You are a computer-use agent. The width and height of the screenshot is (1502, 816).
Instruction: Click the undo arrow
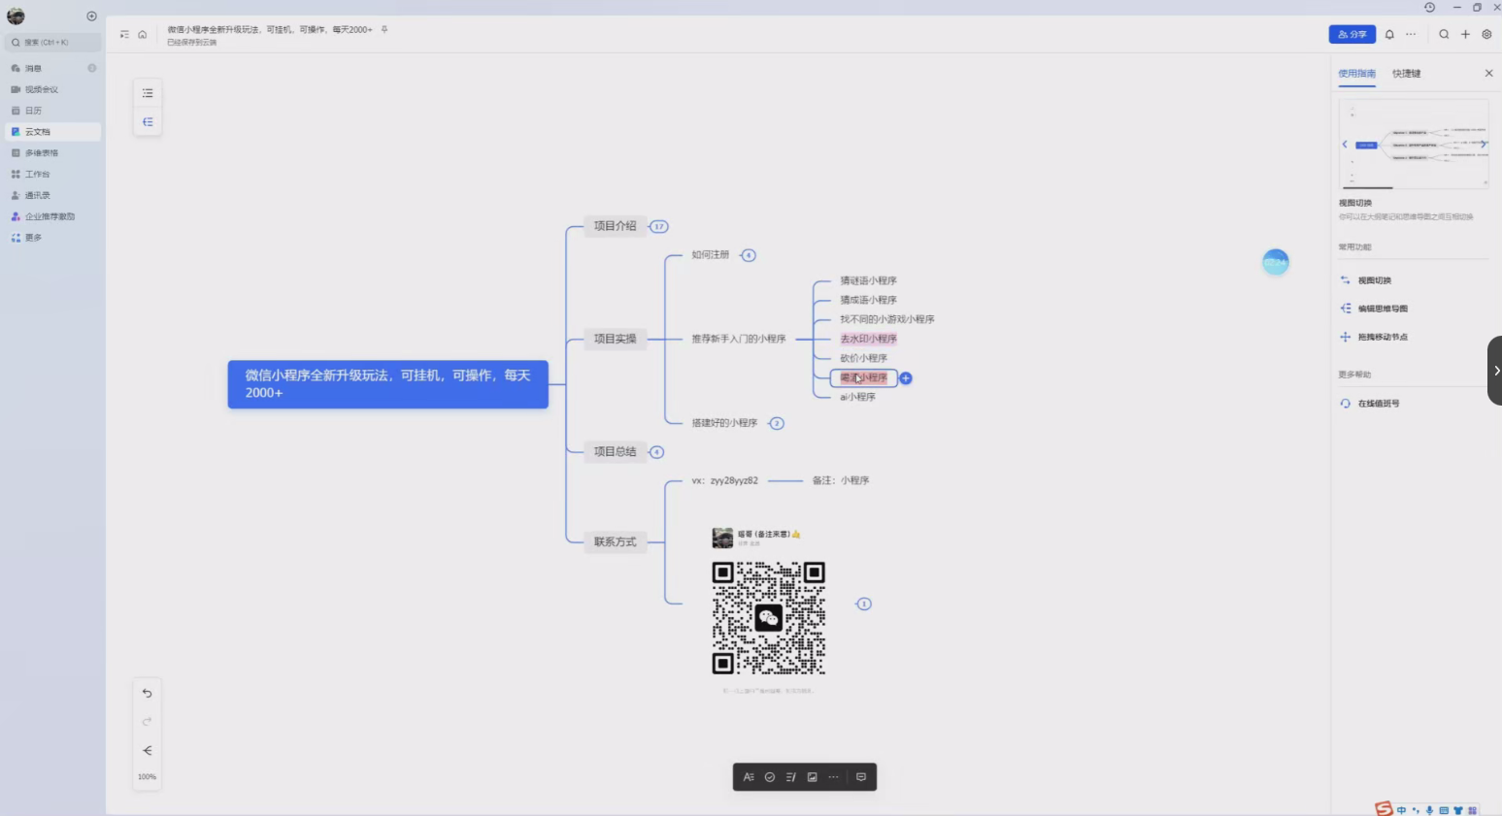pyautogui.click(x=148, y=693)
